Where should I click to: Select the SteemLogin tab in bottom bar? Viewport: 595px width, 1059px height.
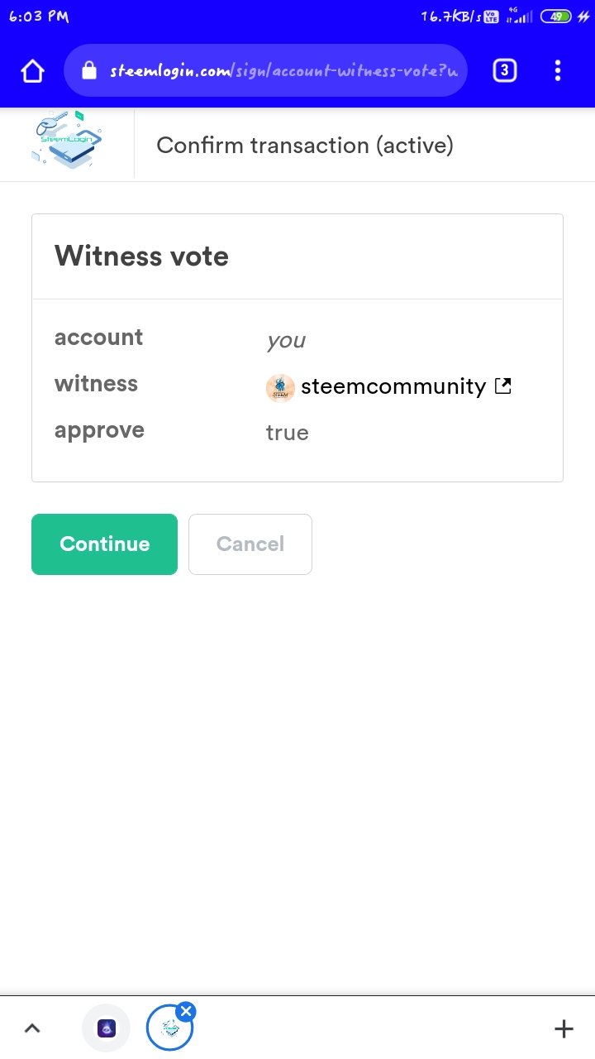tap(169, 1028)
